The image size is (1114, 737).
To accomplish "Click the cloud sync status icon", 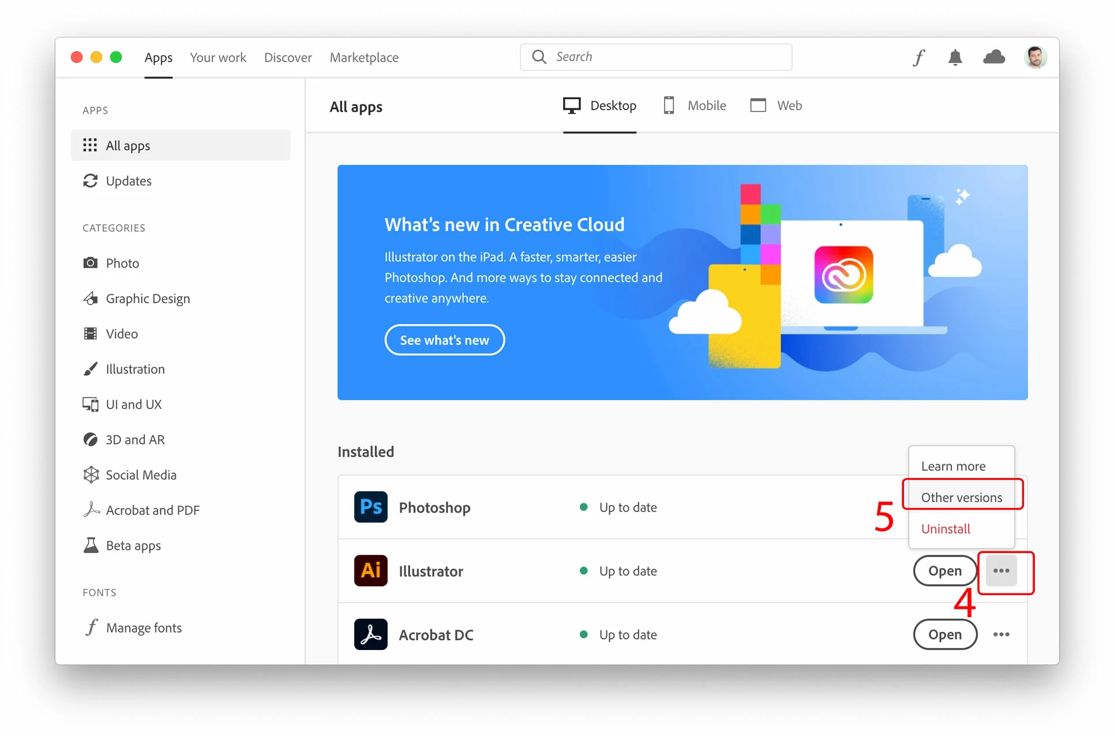I will [993, 57].
